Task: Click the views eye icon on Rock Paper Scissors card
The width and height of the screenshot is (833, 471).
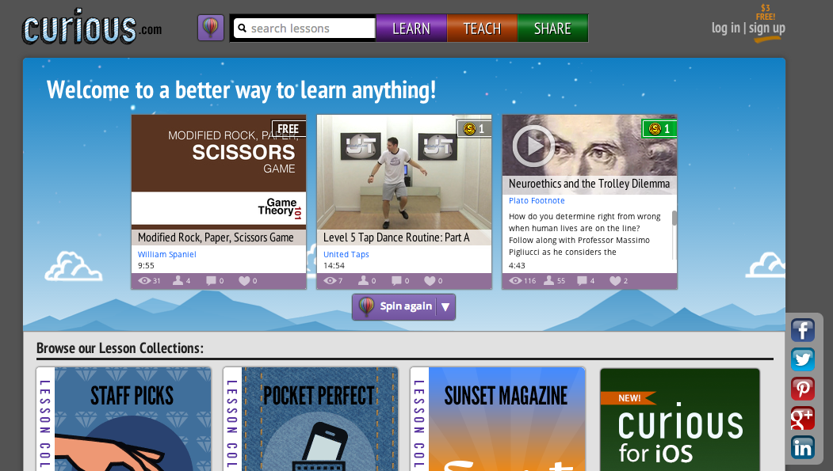Action: (x=144, y=280)
